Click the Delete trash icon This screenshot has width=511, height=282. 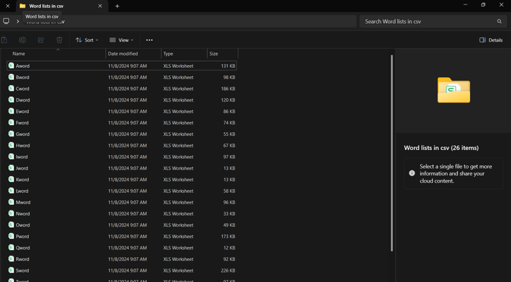[x=59, y=40]
